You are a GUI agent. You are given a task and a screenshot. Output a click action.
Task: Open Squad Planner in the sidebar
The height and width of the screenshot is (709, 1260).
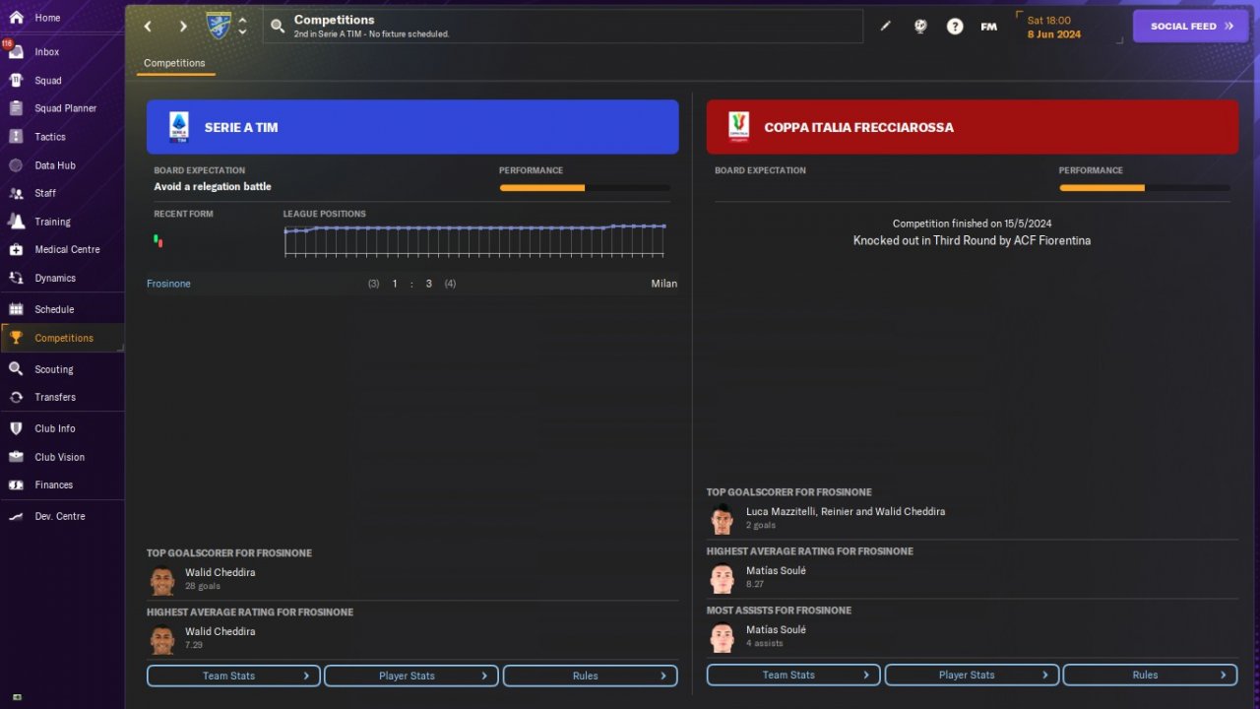62,108
